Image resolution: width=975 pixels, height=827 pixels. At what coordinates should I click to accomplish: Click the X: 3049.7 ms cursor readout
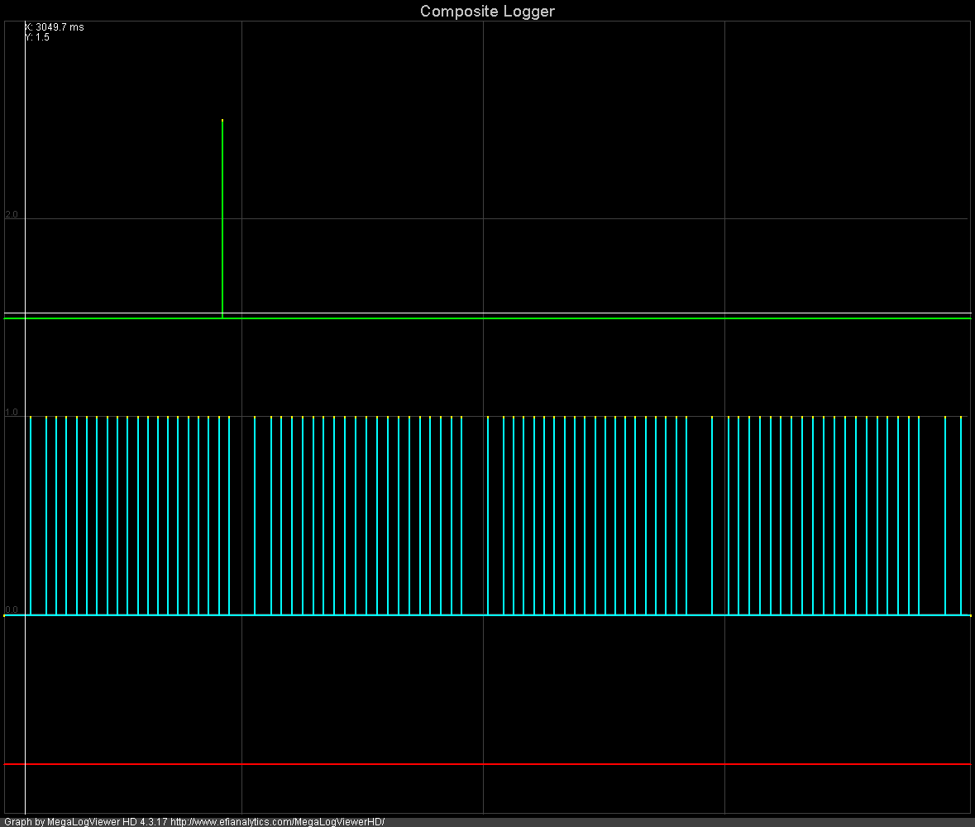coord(55,27)
